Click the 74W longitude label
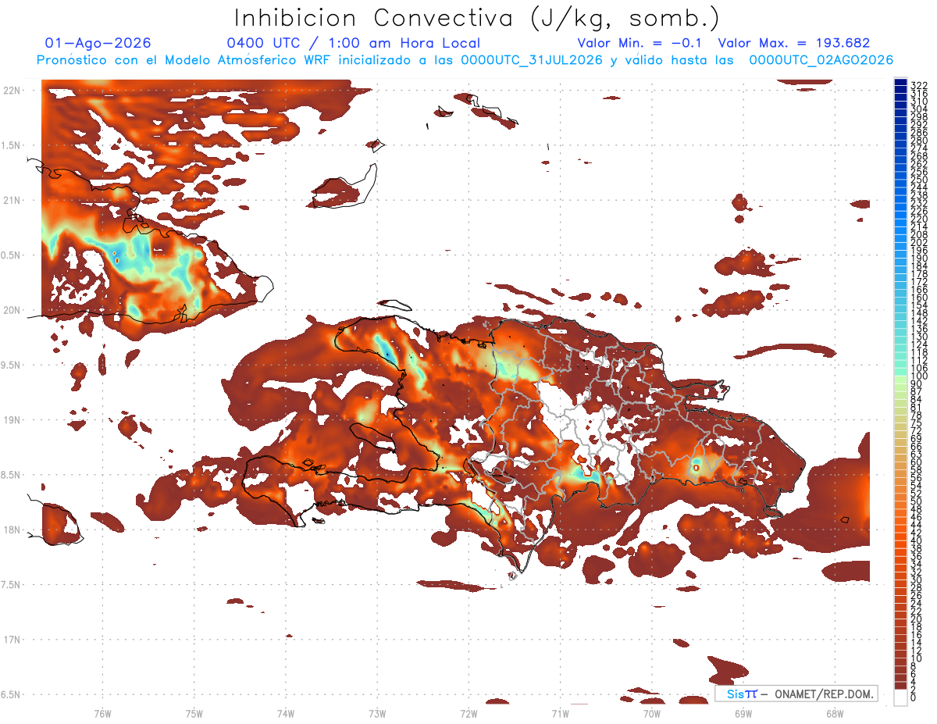The height and width of the screenshot is (724, 937). pyautogui.click(x=286, y=712)
